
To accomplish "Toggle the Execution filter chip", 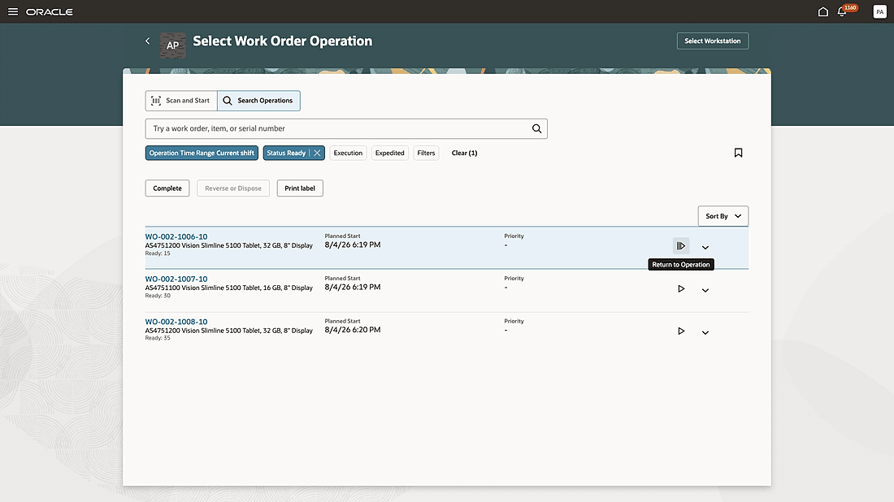I will [348, 153].
